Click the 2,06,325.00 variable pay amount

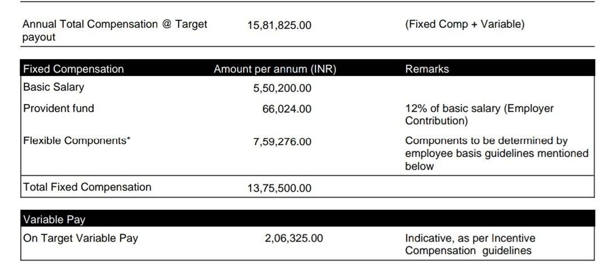(x=294, y=238)
